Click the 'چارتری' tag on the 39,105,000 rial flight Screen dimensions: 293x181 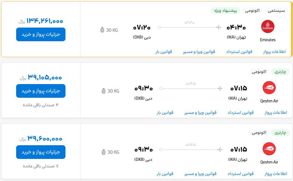pos(280,72)
